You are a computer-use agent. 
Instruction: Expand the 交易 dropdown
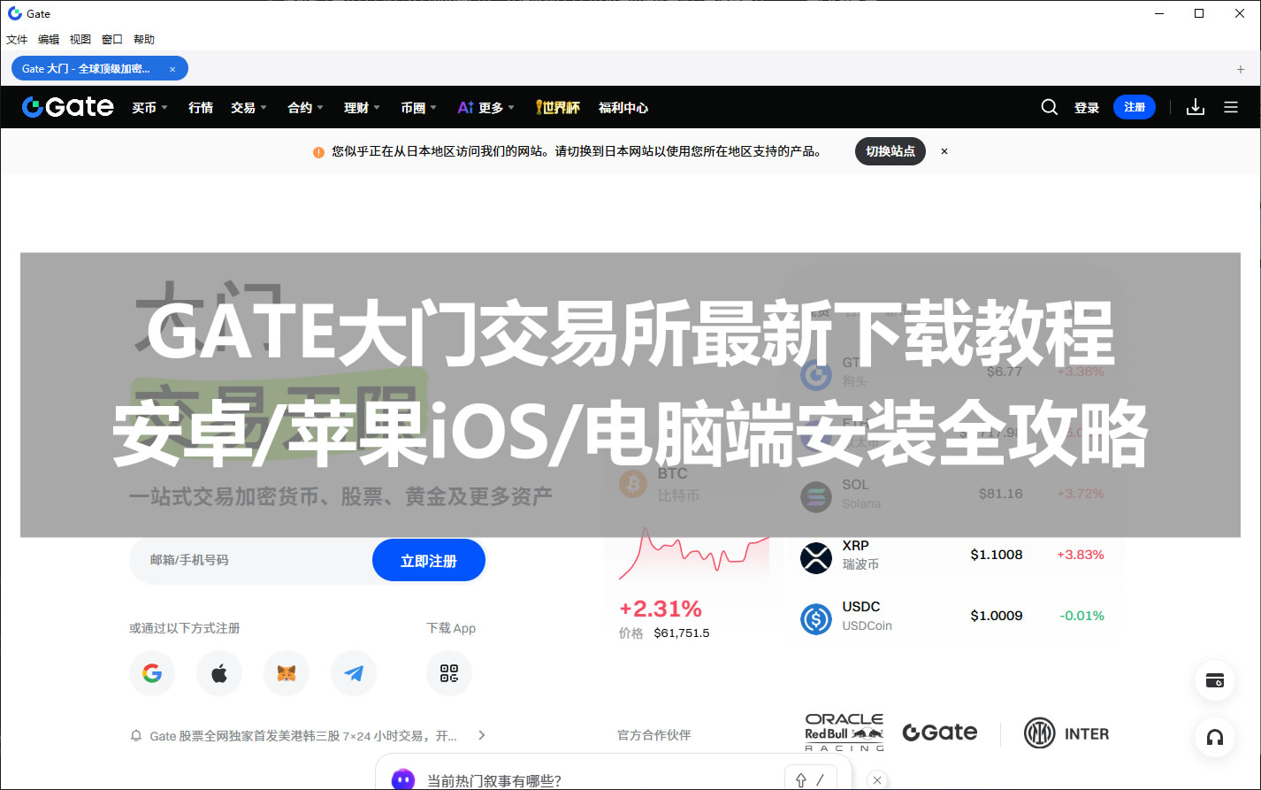(x=248, y=107)
